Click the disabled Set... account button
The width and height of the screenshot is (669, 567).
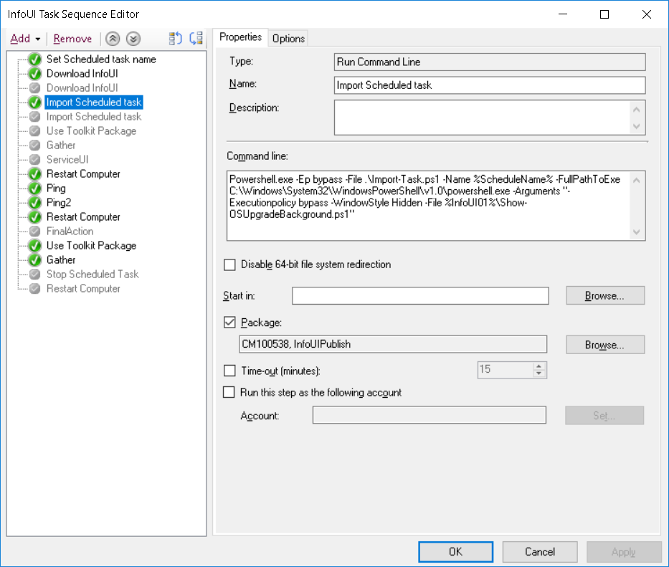(x=604, y=416)
